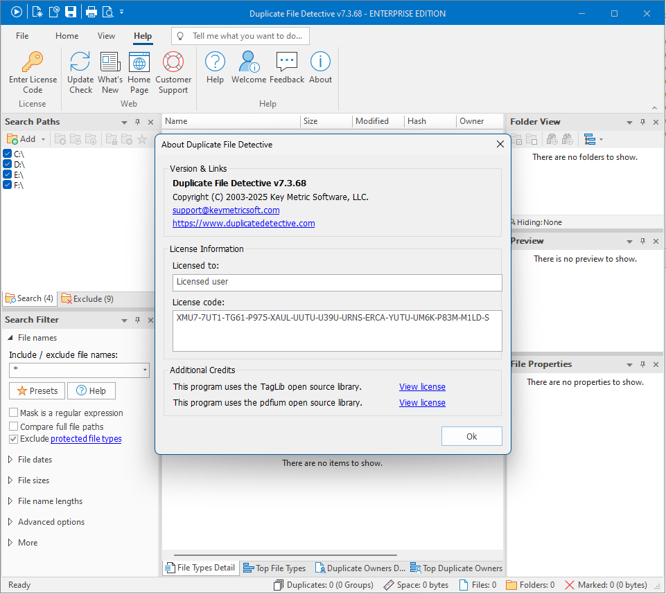Viewport: 666px width, 594px height.
Task: Click Tell me what you want search box
Action: click(x=240, y=36)
